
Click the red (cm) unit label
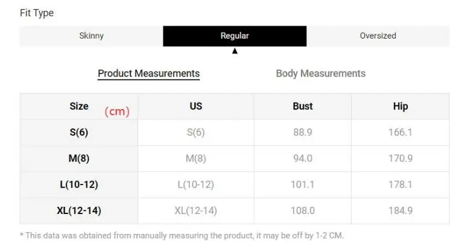point(117,112)
